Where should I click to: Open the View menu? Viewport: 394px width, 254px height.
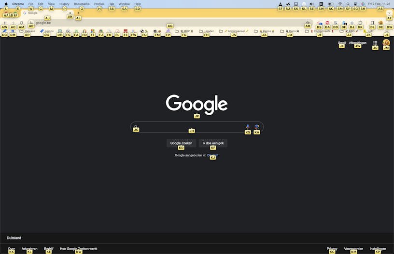click(x=51, y=4)
